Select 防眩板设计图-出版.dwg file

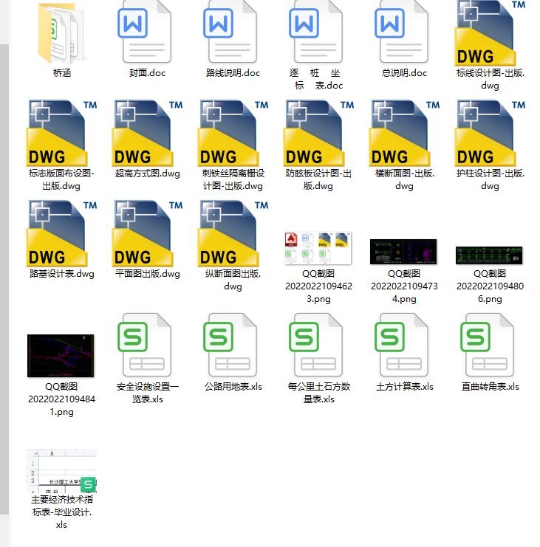[318, 133]
